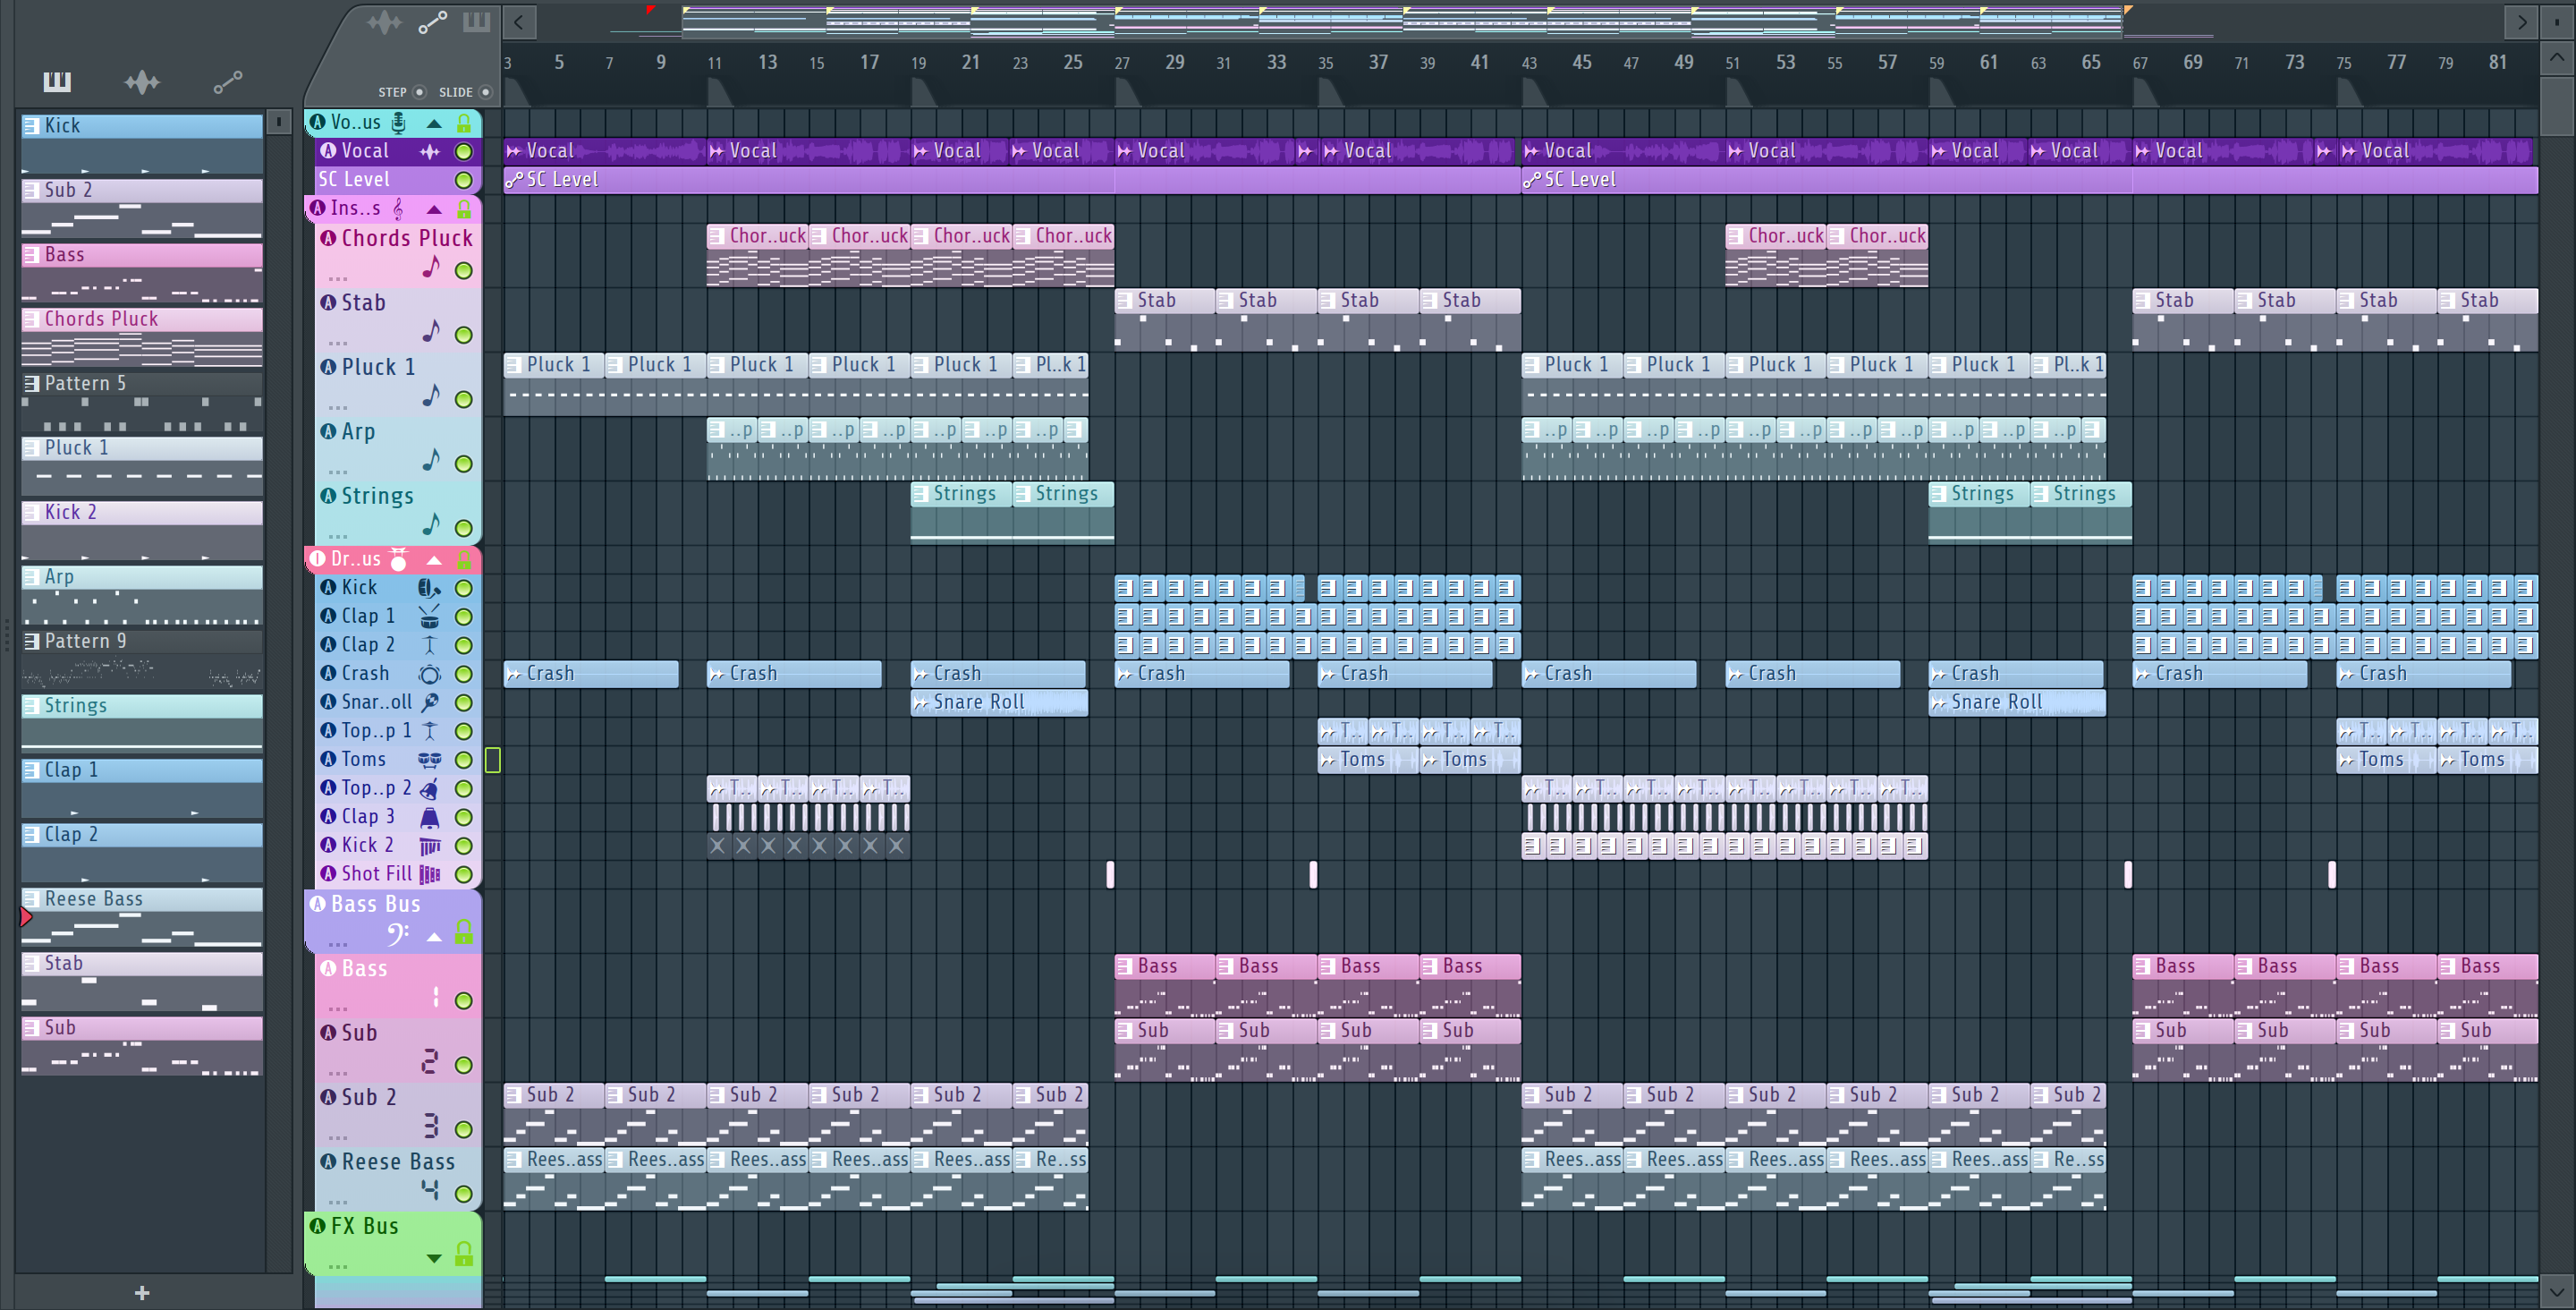The height and width of the screenshot is (1310, 2576).
Task: Add a new pattern with plus button
Action: (142, 1293)
